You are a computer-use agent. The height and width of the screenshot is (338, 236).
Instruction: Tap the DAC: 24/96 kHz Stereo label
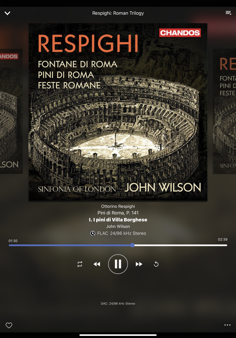118,303
